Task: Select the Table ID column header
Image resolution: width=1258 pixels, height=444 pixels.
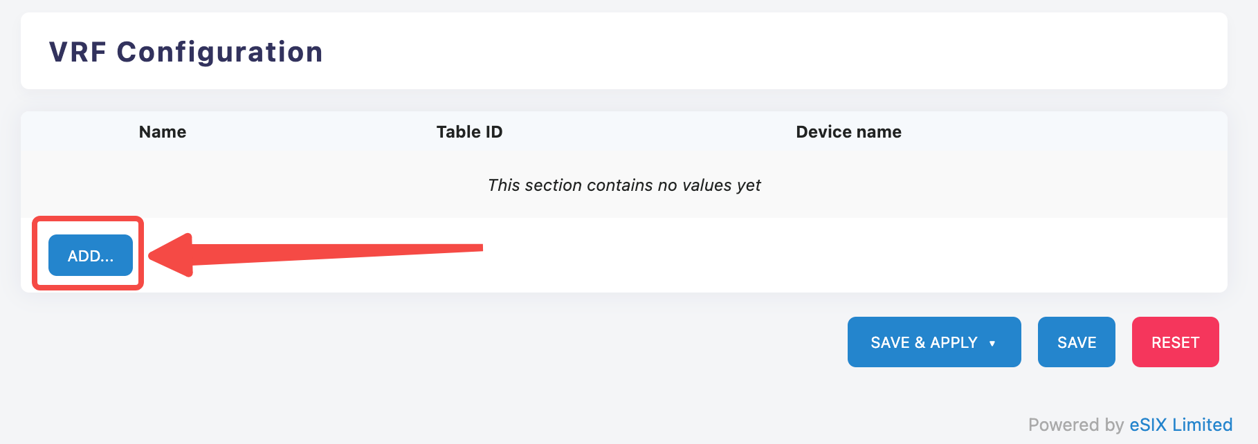Action: pos(469,132)
